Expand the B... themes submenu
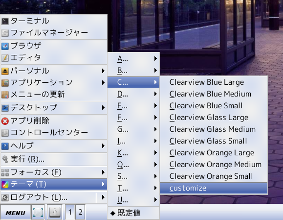 pos(133,71)
